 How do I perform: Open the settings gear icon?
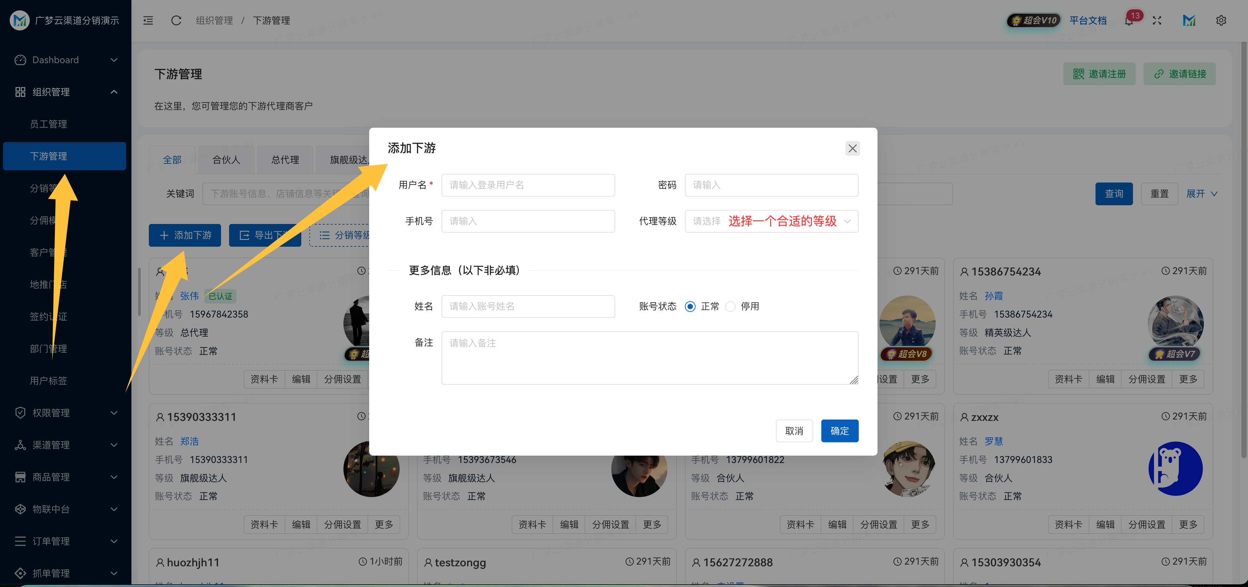[x=1221, y=20]
